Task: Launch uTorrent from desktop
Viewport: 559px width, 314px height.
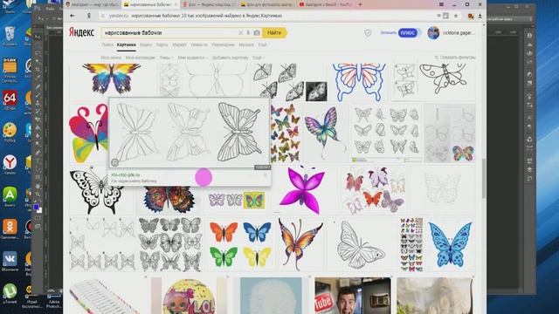Action: pos(10,293)
